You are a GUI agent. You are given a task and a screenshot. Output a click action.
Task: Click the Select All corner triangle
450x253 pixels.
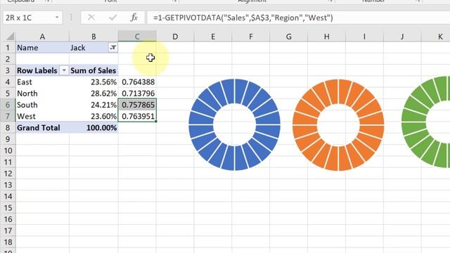click(10, 37)
